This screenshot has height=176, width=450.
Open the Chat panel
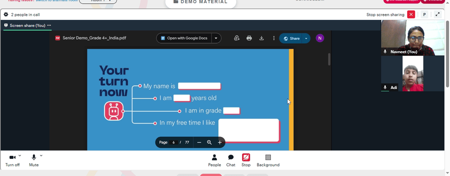tap(231, 160)
